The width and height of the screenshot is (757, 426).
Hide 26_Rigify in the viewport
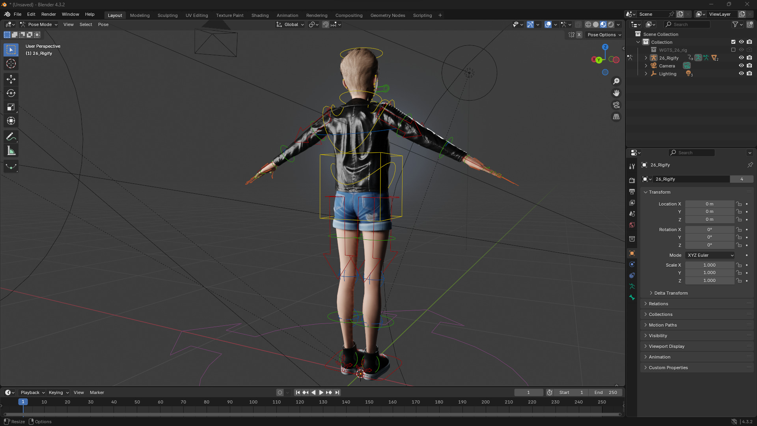point(741,58)
